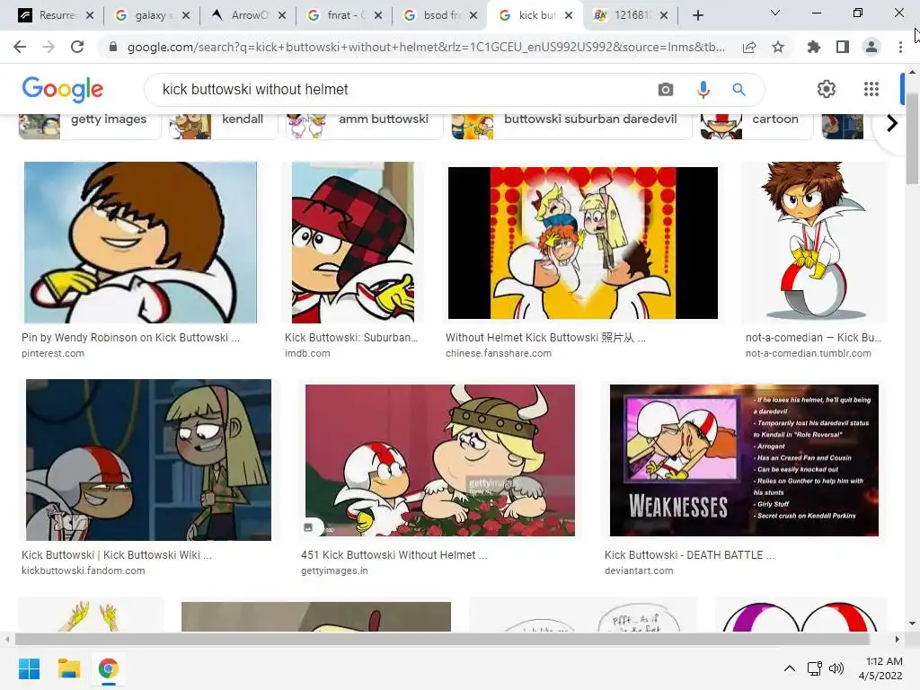920x690 pixels.
Task: Open the not-a-comedian tumblr result
Action: tap(813, 338)
